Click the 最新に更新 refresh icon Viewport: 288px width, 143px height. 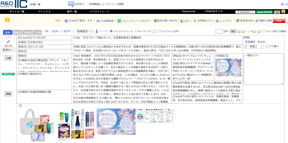click(257, 21)
